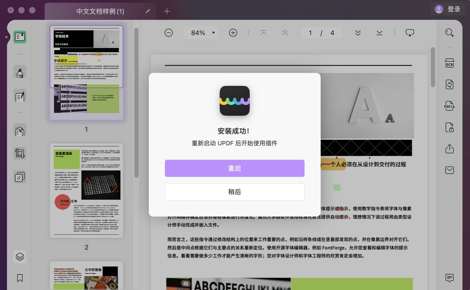The image size is (470, 290).
Task: Open the search magnifier
Action: (449, 33)
